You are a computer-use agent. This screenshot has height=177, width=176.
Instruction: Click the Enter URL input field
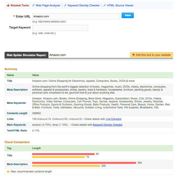coord(76,16)
